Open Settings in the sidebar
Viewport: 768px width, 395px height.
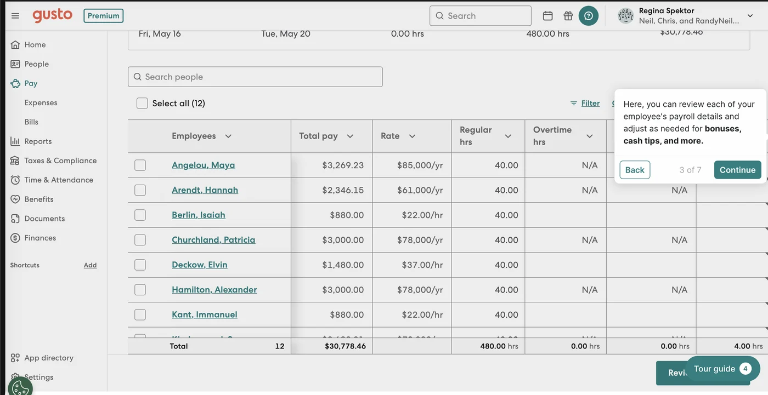coord(39,377)
